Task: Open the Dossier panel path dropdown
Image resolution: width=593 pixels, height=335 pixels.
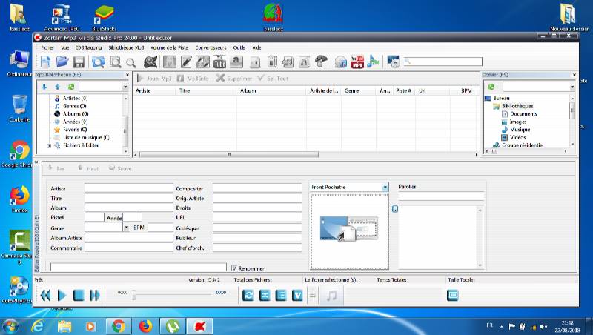Action: tap(572, 87)
